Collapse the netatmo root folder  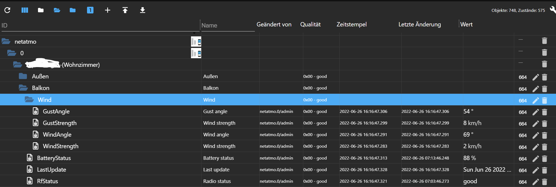[6, 41]
